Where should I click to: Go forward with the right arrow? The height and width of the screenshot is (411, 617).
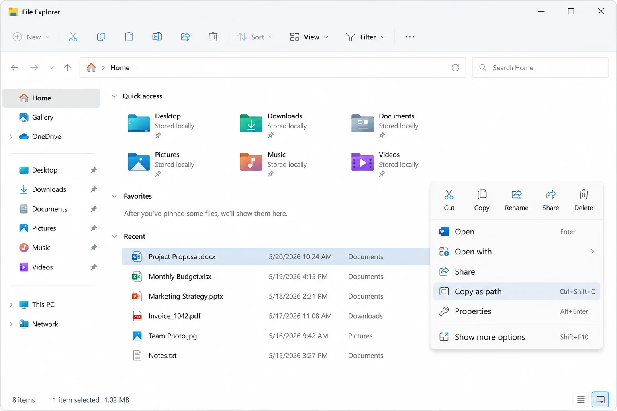34,67
